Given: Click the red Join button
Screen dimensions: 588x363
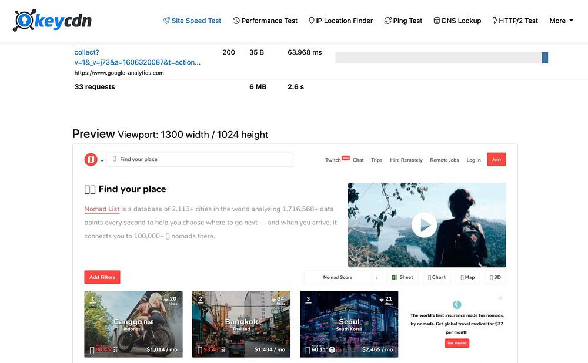Looking at the screenshot, I should [496, 159].
